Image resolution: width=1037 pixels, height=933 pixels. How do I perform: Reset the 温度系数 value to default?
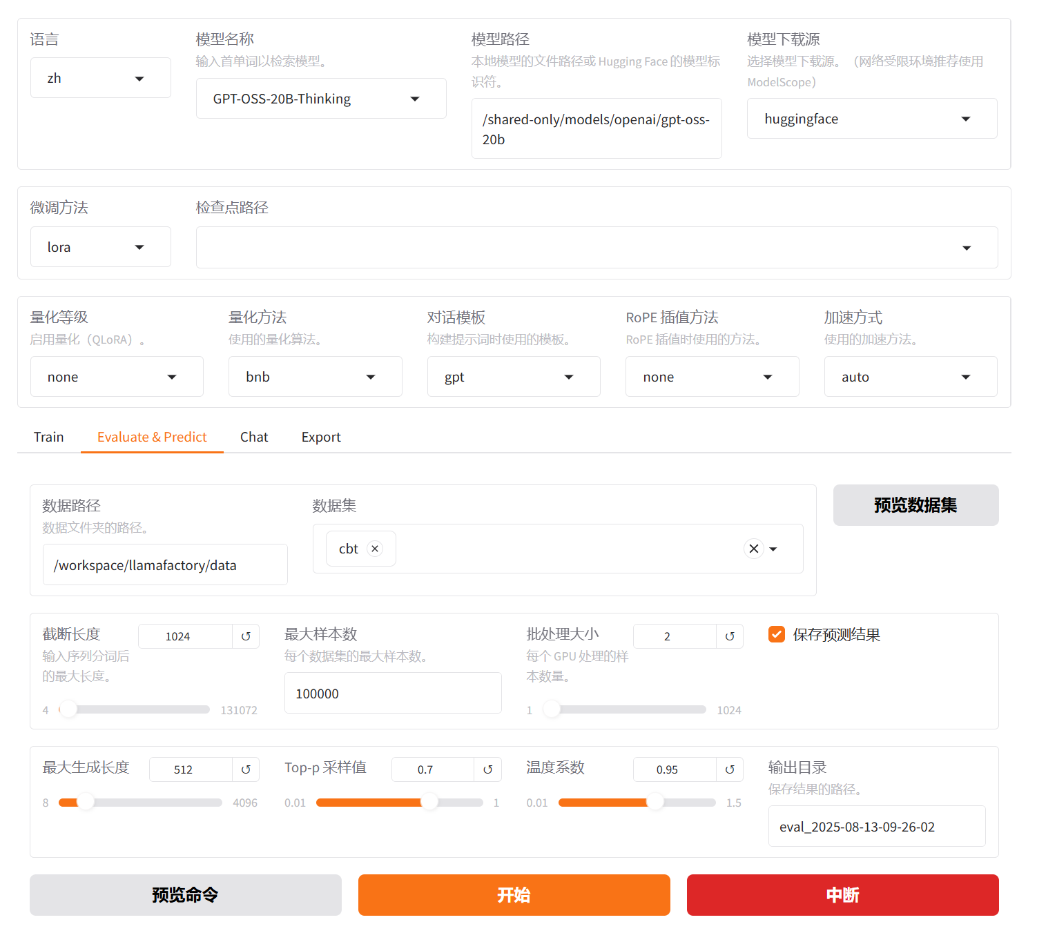tap(730, 769)
